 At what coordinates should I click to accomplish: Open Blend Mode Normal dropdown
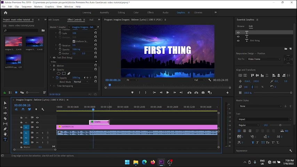81,82
